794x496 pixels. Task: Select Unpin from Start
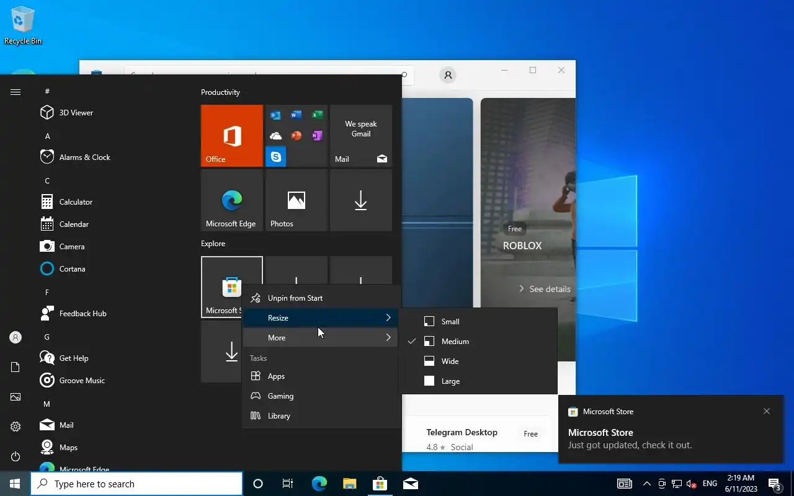pyautogui.click(x=321, y=298)
